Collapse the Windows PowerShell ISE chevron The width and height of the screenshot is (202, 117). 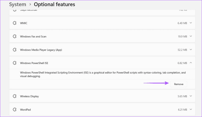[x=191, y=63]
